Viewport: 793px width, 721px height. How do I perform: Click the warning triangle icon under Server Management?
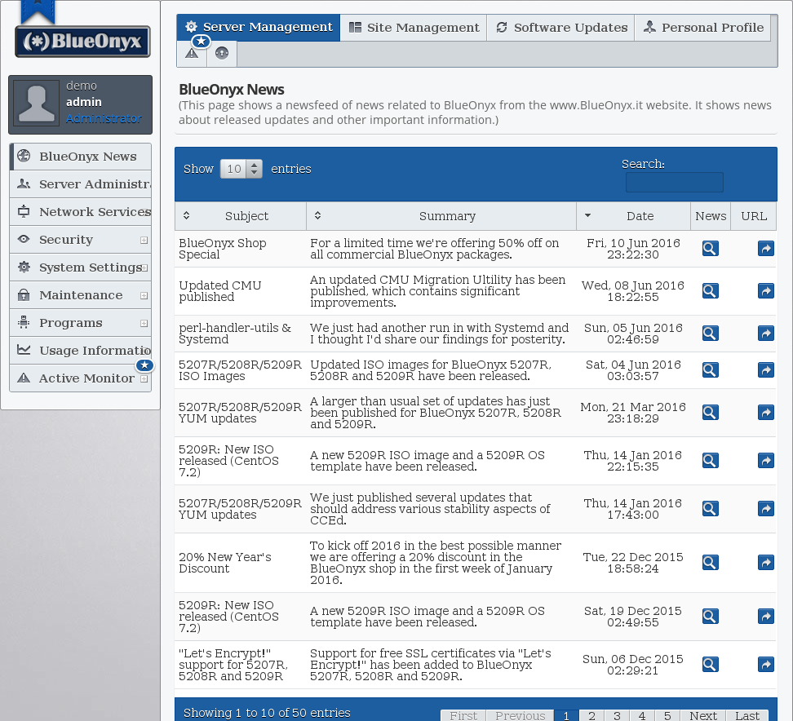(x=192, y=53)
